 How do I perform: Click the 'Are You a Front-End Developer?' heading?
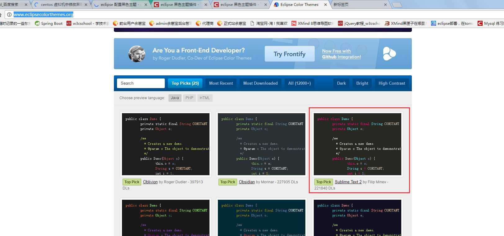point(199,50)
